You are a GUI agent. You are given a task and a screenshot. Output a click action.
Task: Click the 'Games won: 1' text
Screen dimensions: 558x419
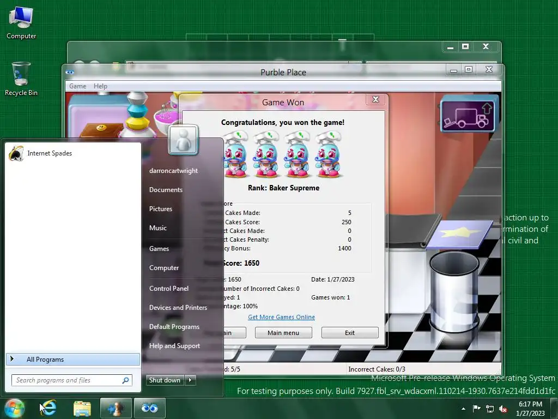point(331,297)
